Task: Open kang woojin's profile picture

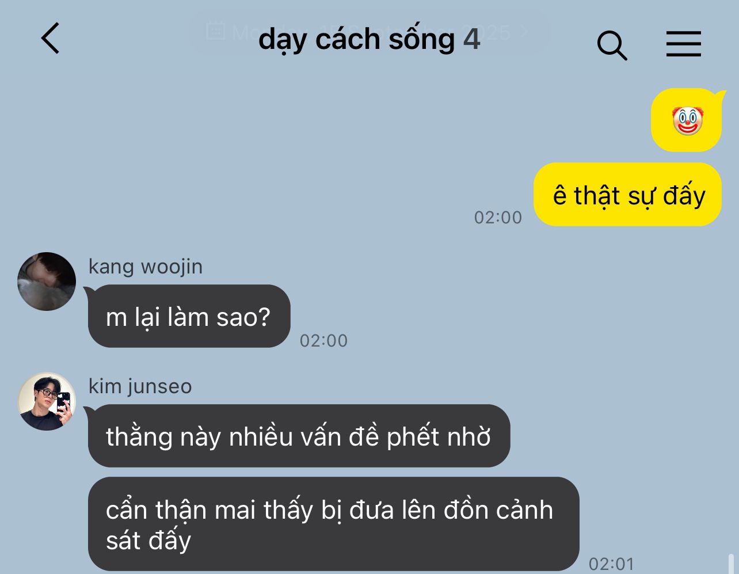Action: pyautogui.click(x=47, y=282)
